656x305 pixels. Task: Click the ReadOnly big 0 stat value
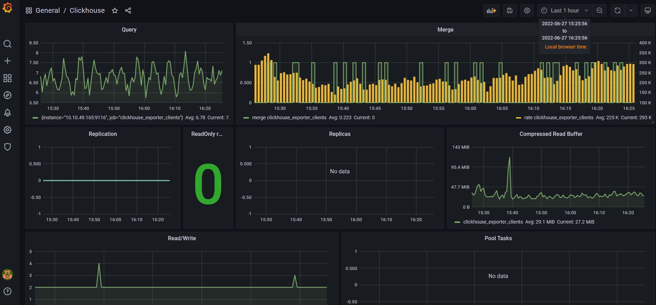pos(208,184)
